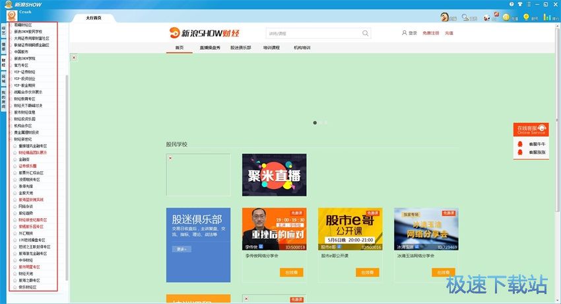Click house icon beside 网络杂谈 room

pyautogui.click(x=15, y=207)
